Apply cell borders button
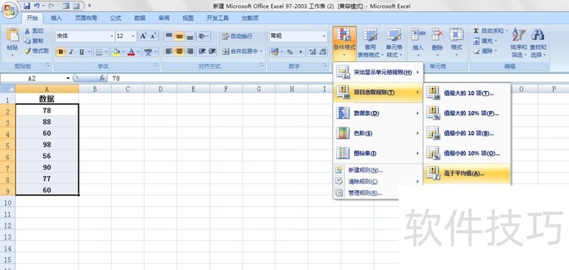The height and width of the screenshot is (270, 569). [x=98, y=52]
